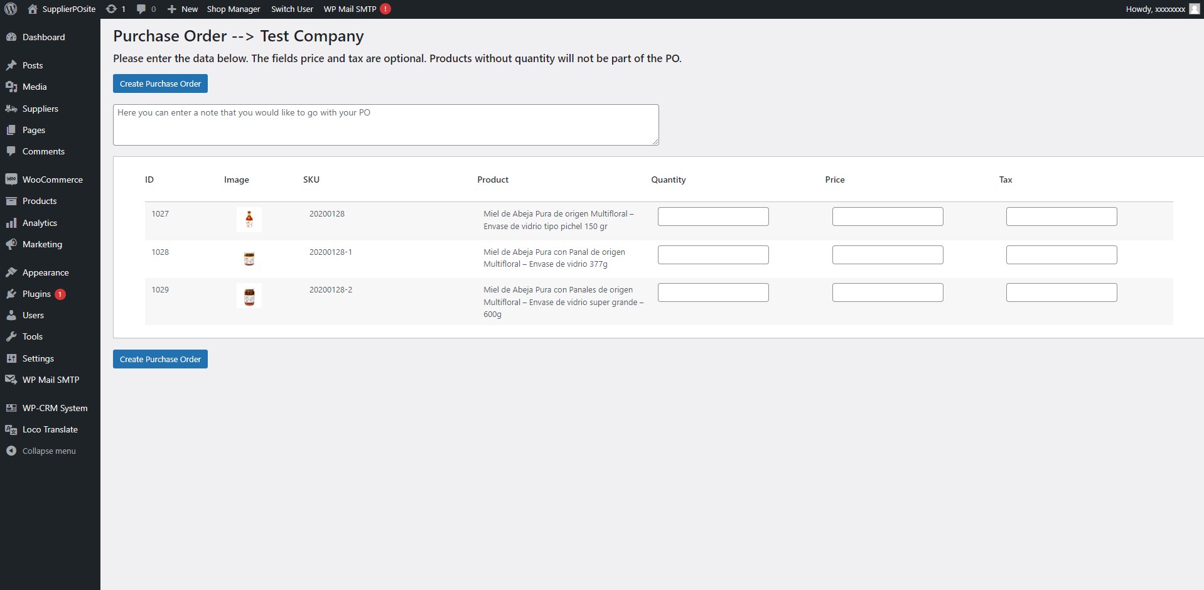Go to the WooCommerce menu label

click(53, 180)
